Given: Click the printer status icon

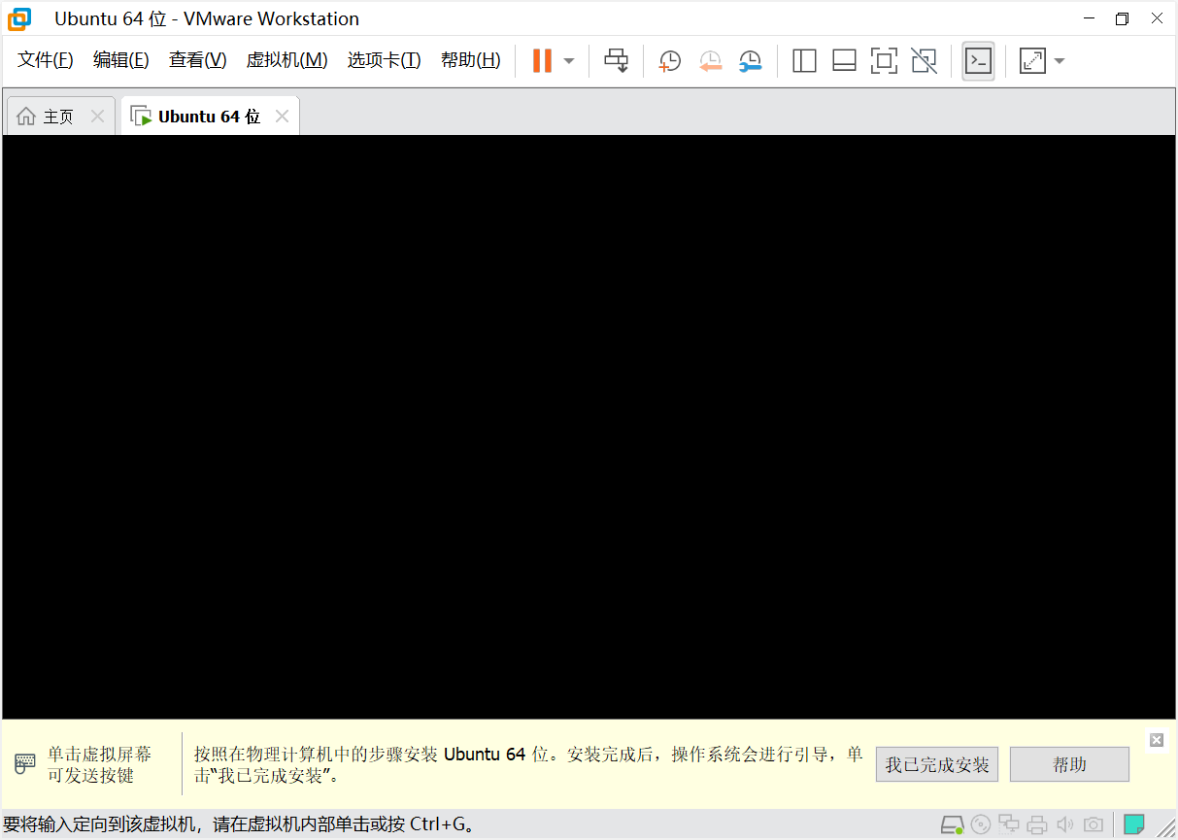Looking at the screenshot, I should coord(1037,825).
